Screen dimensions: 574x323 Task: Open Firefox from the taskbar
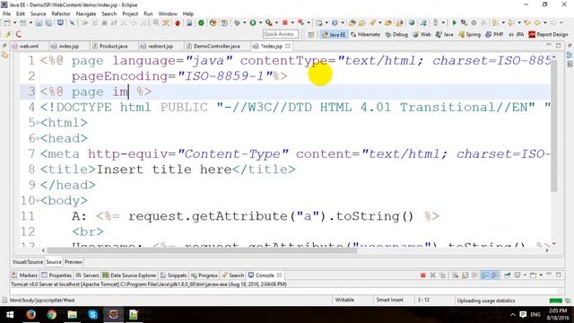(x=31, y=314)
